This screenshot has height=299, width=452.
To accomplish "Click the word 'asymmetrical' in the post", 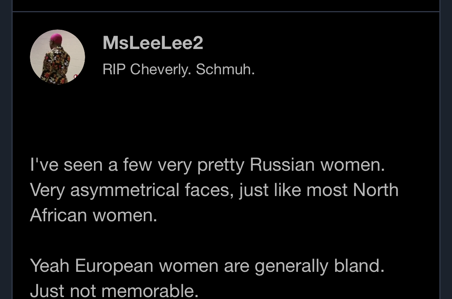I will (125, 191).
